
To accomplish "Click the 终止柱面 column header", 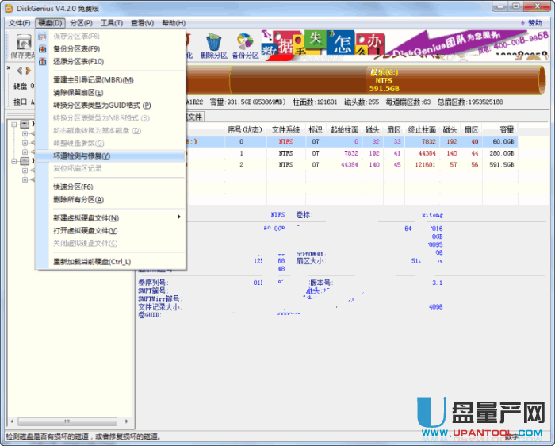I will tap(422, 129).
